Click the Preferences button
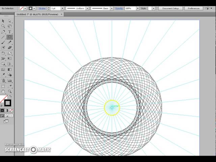 (193, 8)
